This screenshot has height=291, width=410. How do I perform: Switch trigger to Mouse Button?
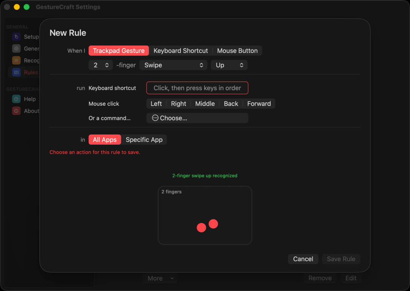point(237,51)
